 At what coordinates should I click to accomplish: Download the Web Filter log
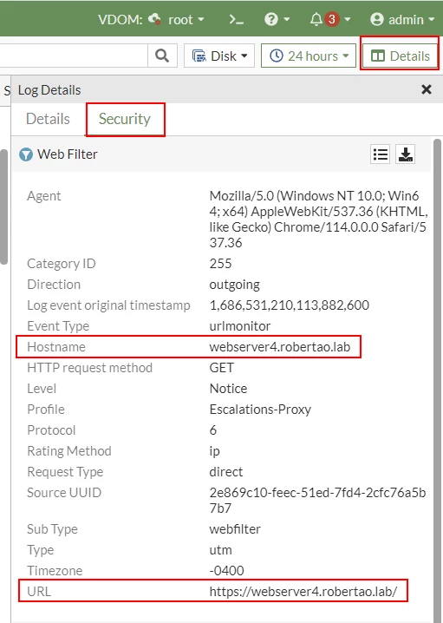406,154
